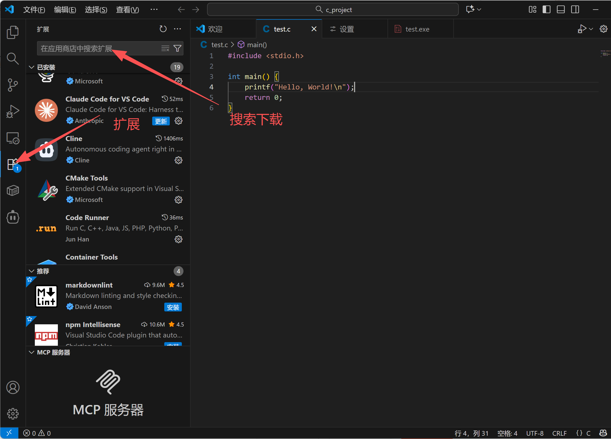This screenshot has height=439, width=611.
Task: Refresh the extensions list
Action: point(163,29)
